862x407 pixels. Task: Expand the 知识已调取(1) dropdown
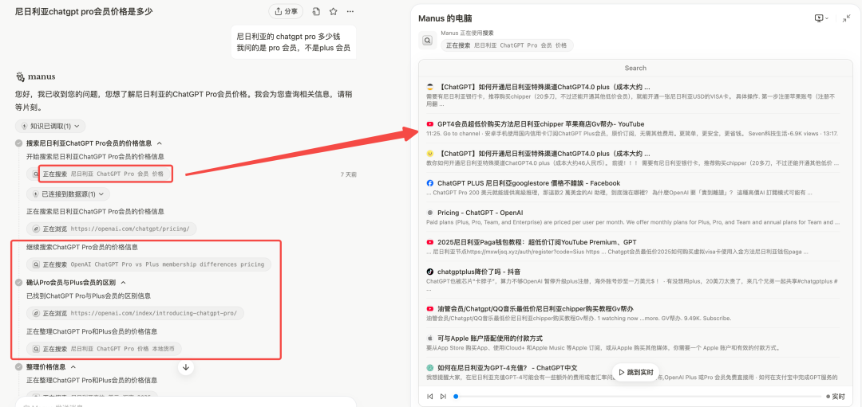tap(50, 126)
